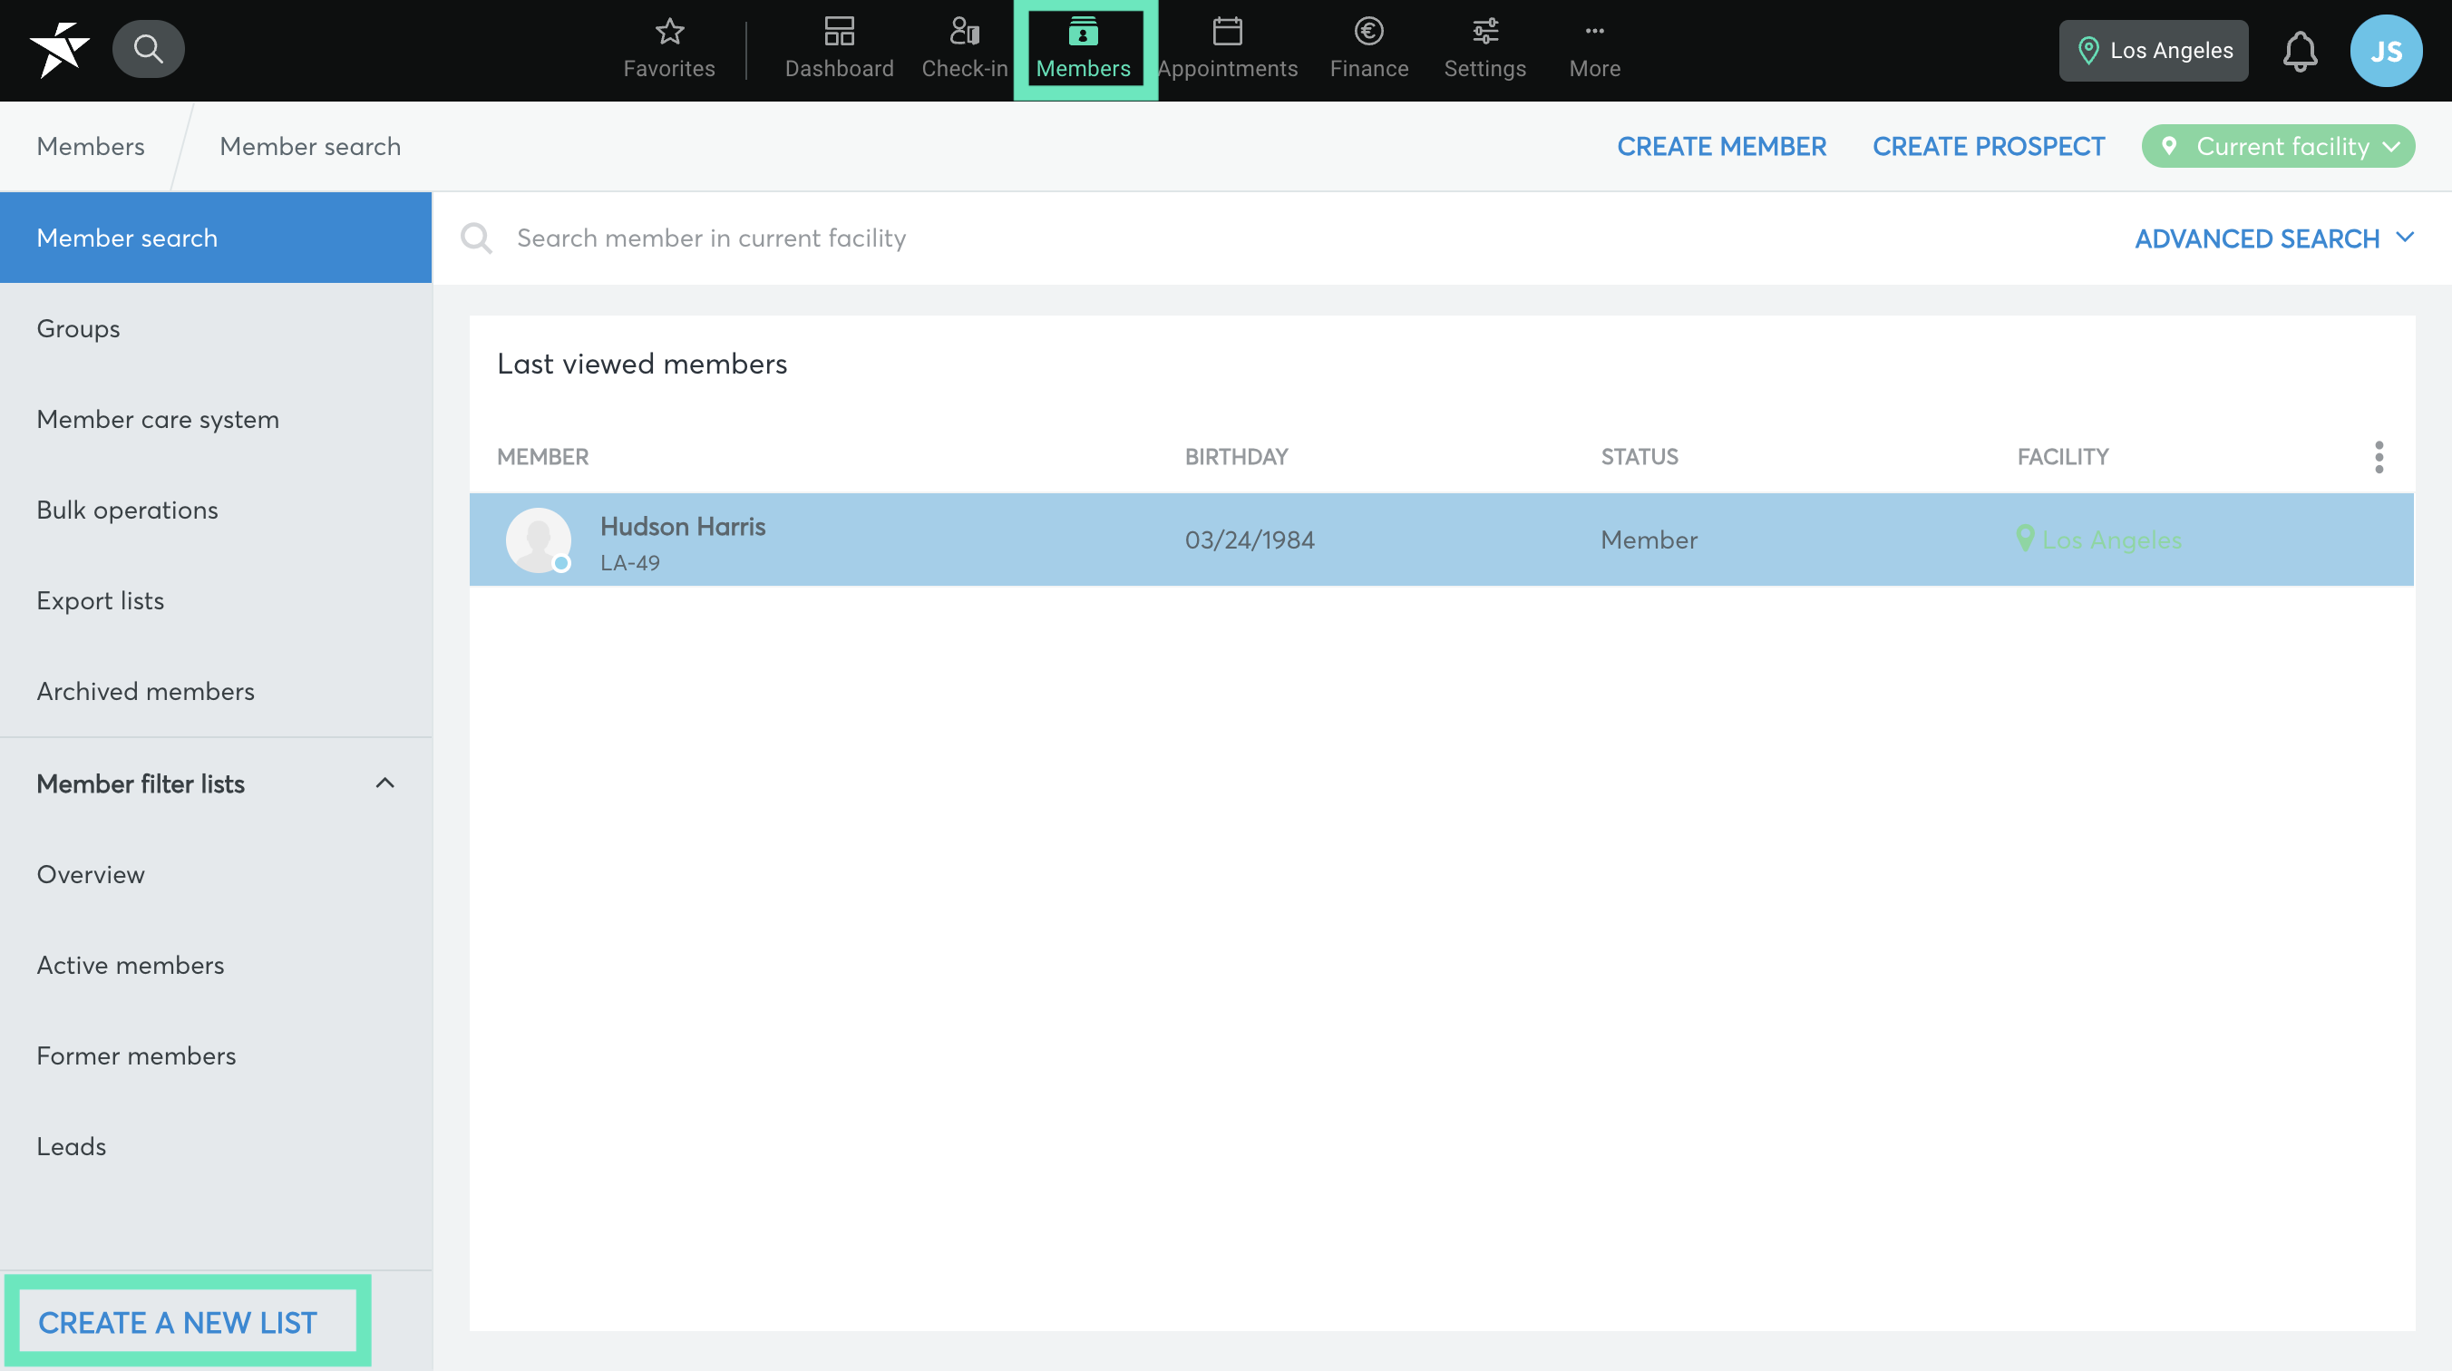Open the Check-in section
Image resolution: width=2452 pixels, height=1371 pixels.
click(964, 50)
